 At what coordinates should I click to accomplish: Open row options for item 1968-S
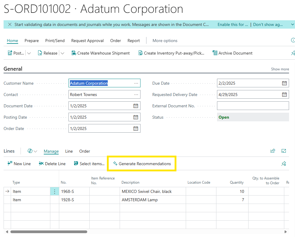click(x=54, y=191)
